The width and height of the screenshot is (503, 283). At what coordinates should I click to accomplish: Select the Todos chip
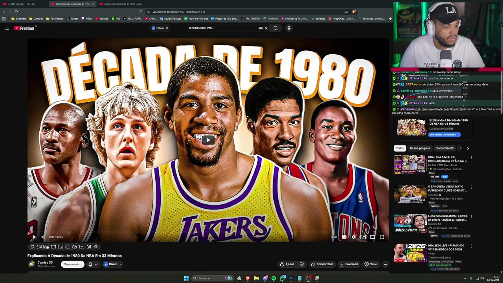tap(400, 148)
